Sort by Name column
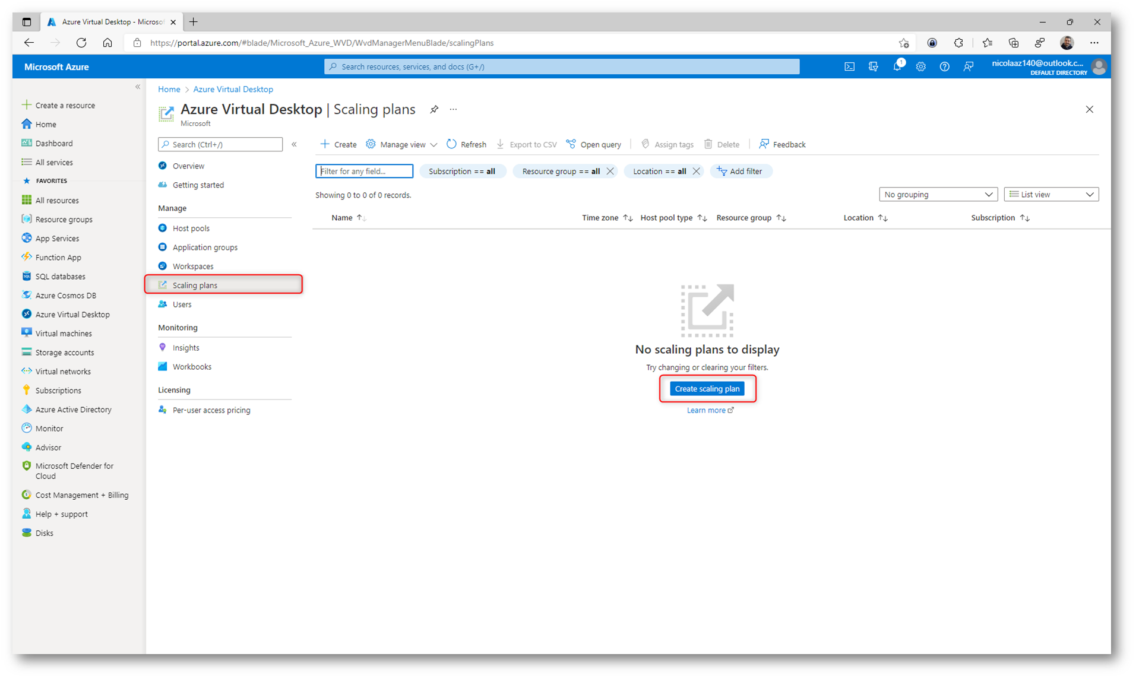The image size is (1136, 679). pyautogui.click(x=348, y=218)
